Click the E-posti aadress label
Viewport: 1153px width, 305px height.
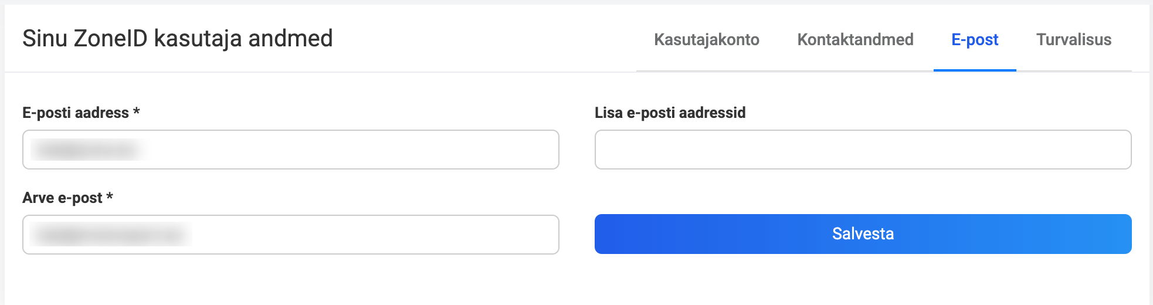coord(75,113)
